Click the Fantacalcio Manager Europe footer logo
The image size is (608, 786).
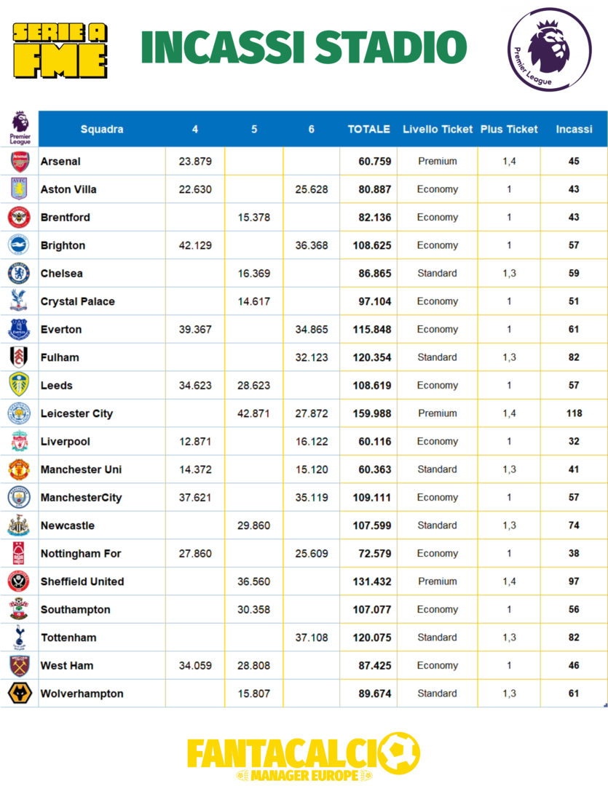pos(304,757)
